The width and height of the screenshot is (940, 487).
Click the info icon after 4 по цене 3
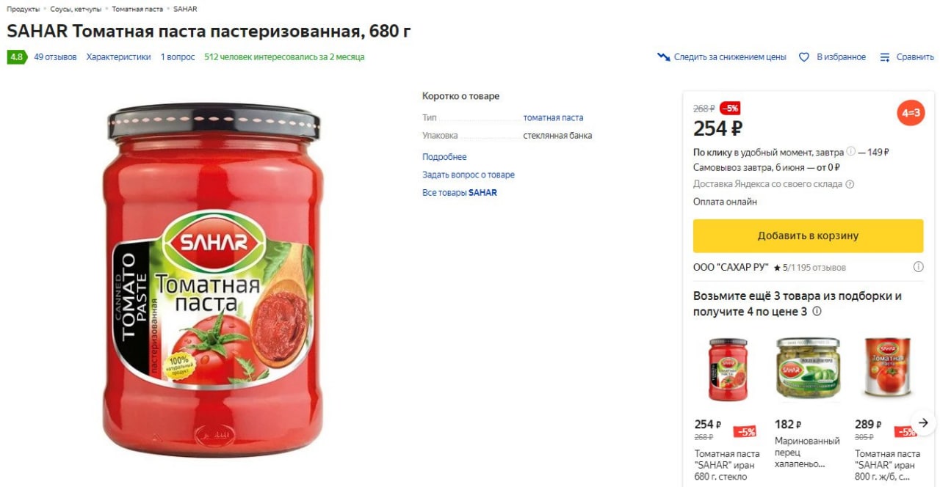[x=817, y=312]
